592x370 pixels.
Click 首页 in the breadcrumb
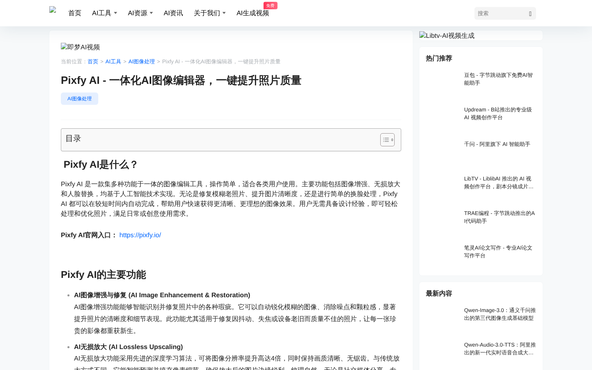pos(93,62)
